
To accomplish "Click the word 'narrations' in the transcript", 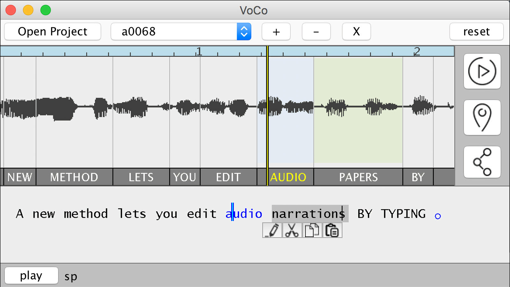I will point(308,214).
